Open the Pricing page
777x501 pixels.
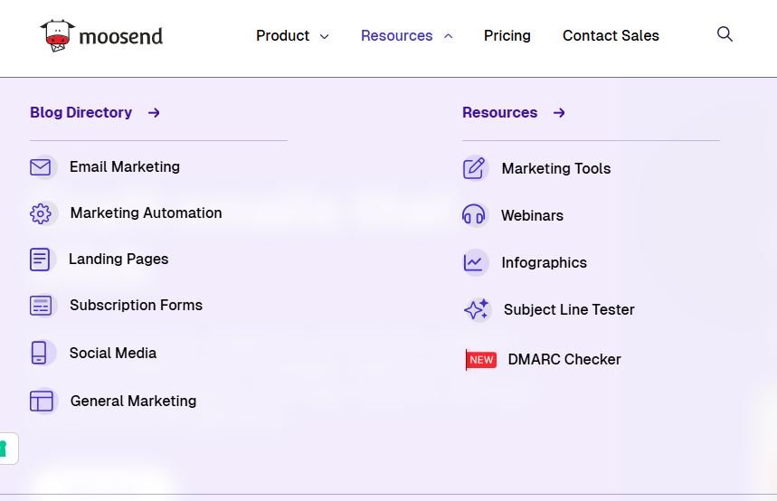pyautogui.click(x=507, y=36)
